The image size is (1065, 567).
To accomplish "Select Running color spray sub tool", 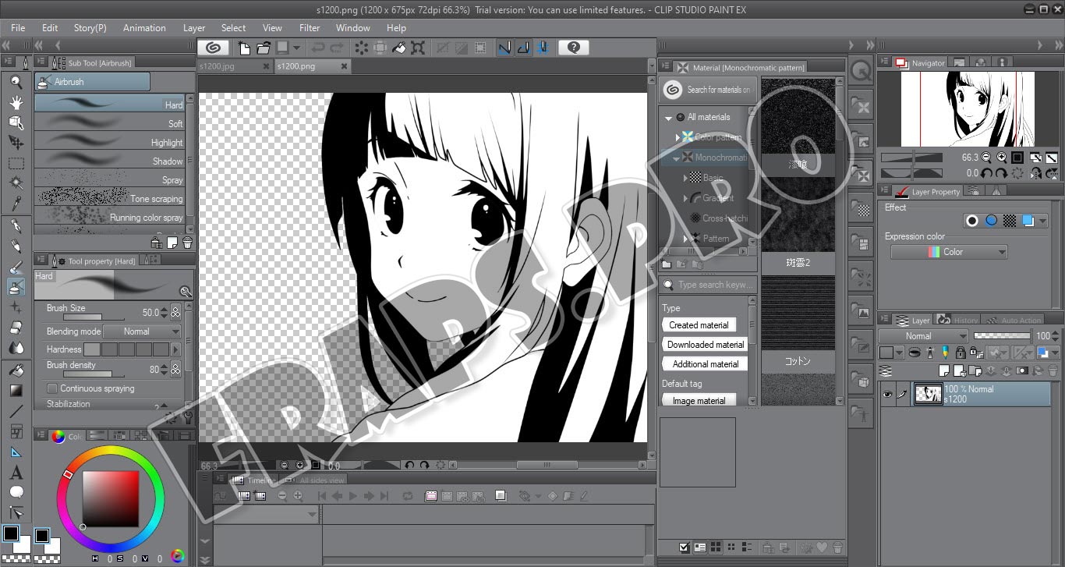I will [109, 216].
